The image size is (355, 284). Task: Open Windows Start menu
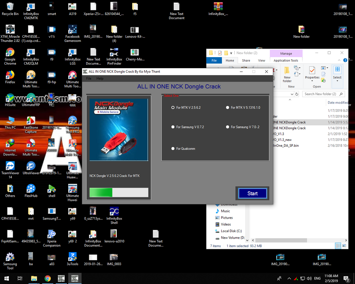6,278
